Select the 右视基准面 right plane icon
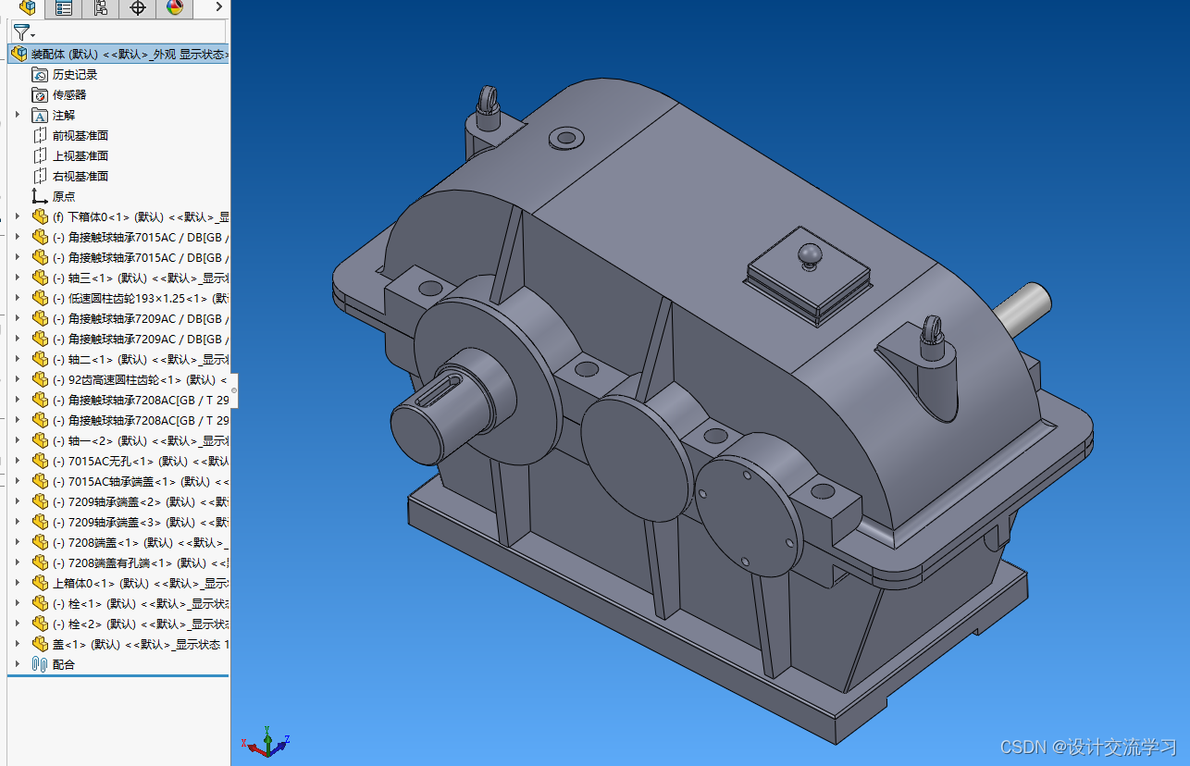The image size is (1190, 766). coord(39,176)
